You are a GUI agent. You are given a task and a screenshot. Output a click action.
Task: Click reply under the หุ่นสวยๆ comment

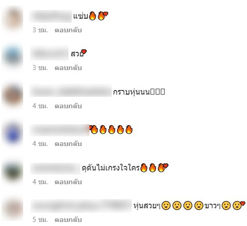click(x=68, y=220)
